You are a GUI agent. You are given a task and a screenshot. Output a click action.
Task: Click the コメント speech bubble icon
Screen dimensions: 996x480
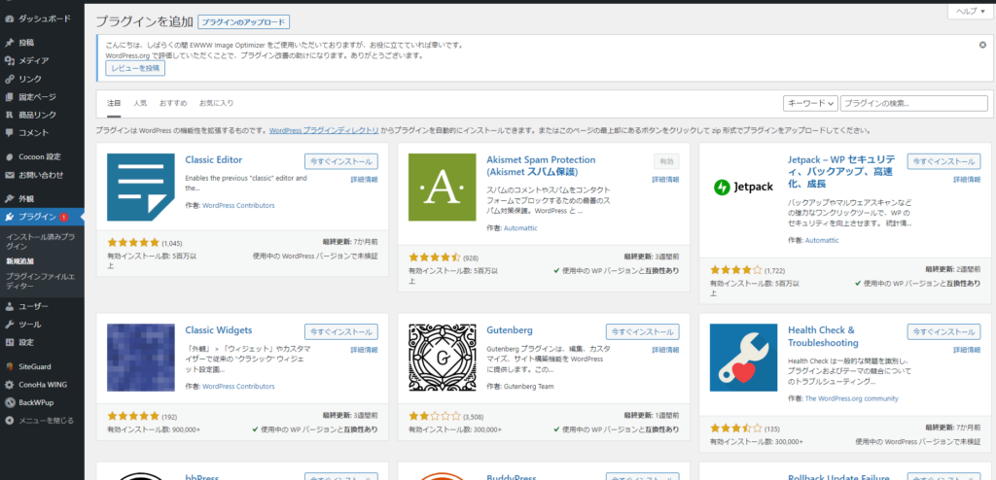(x=10, y=133)
